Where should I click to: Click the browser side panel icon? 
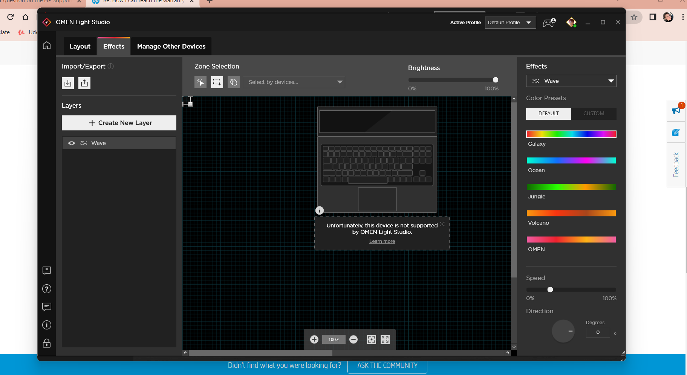click(653, 17)
